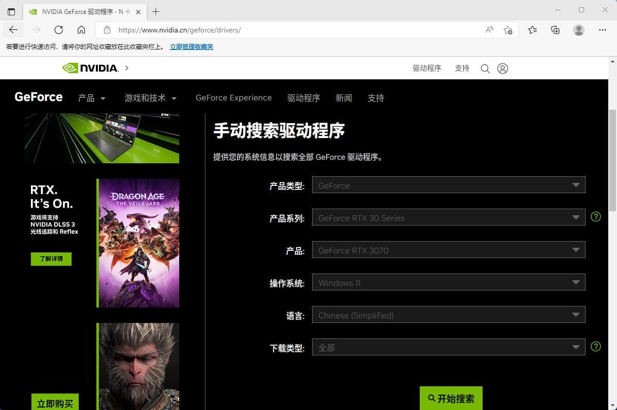The image size is (617, 410).
Task: Open the 下载类型 全部 dropdown
Action: click(449, 347)
